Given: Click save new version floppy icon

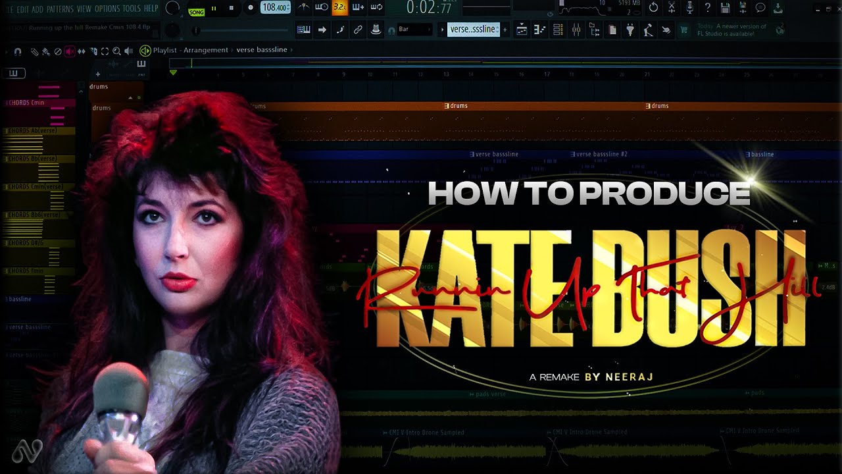Looking at the screenshot, I should pyautogui.click(x=743, y=8).
